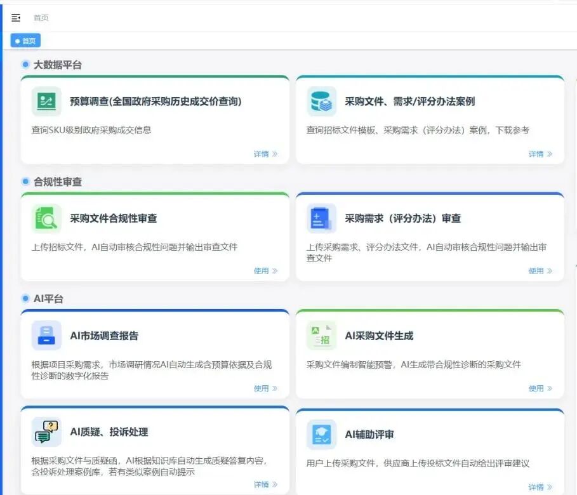
Task: Toggle the sidebar with the hamburger icon
Action: pyautogui.click(x=16, y=18)
